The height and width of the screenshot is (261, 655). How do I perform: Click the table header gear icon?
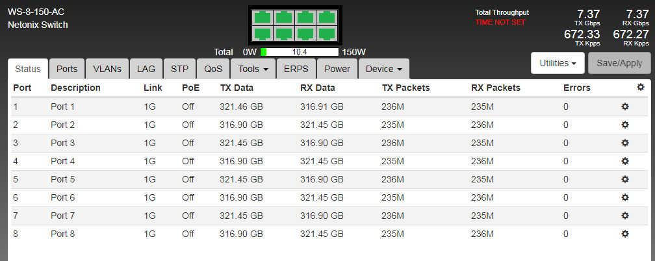(x=641, y=87)
